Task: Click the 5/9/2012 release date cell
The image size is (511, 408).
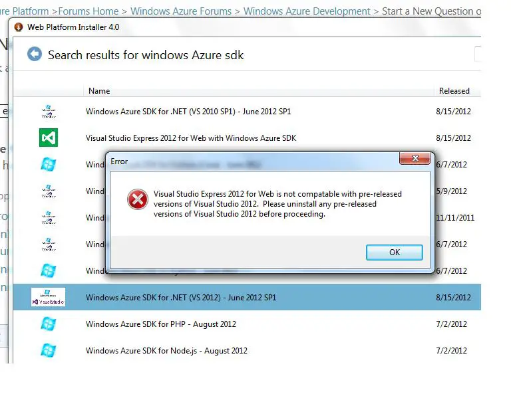Action: pos(451,191)
